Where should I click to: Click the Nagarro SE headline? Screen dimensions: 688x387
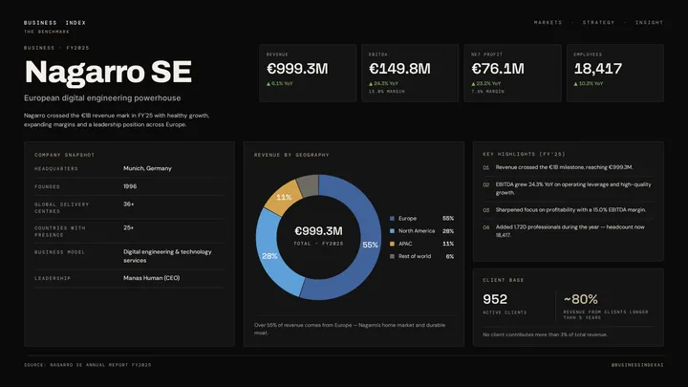pos(108,72)
